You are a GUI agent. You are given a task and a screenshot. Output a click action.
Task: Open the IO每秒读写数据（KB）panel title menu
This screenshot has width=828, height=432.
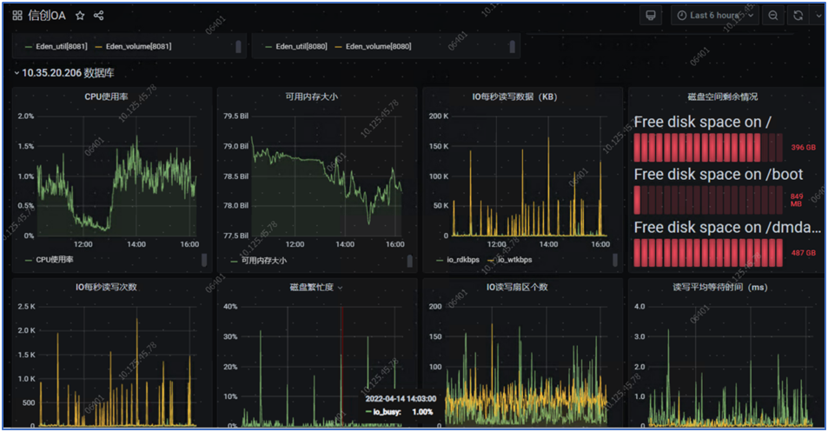(x=515, y=96)
